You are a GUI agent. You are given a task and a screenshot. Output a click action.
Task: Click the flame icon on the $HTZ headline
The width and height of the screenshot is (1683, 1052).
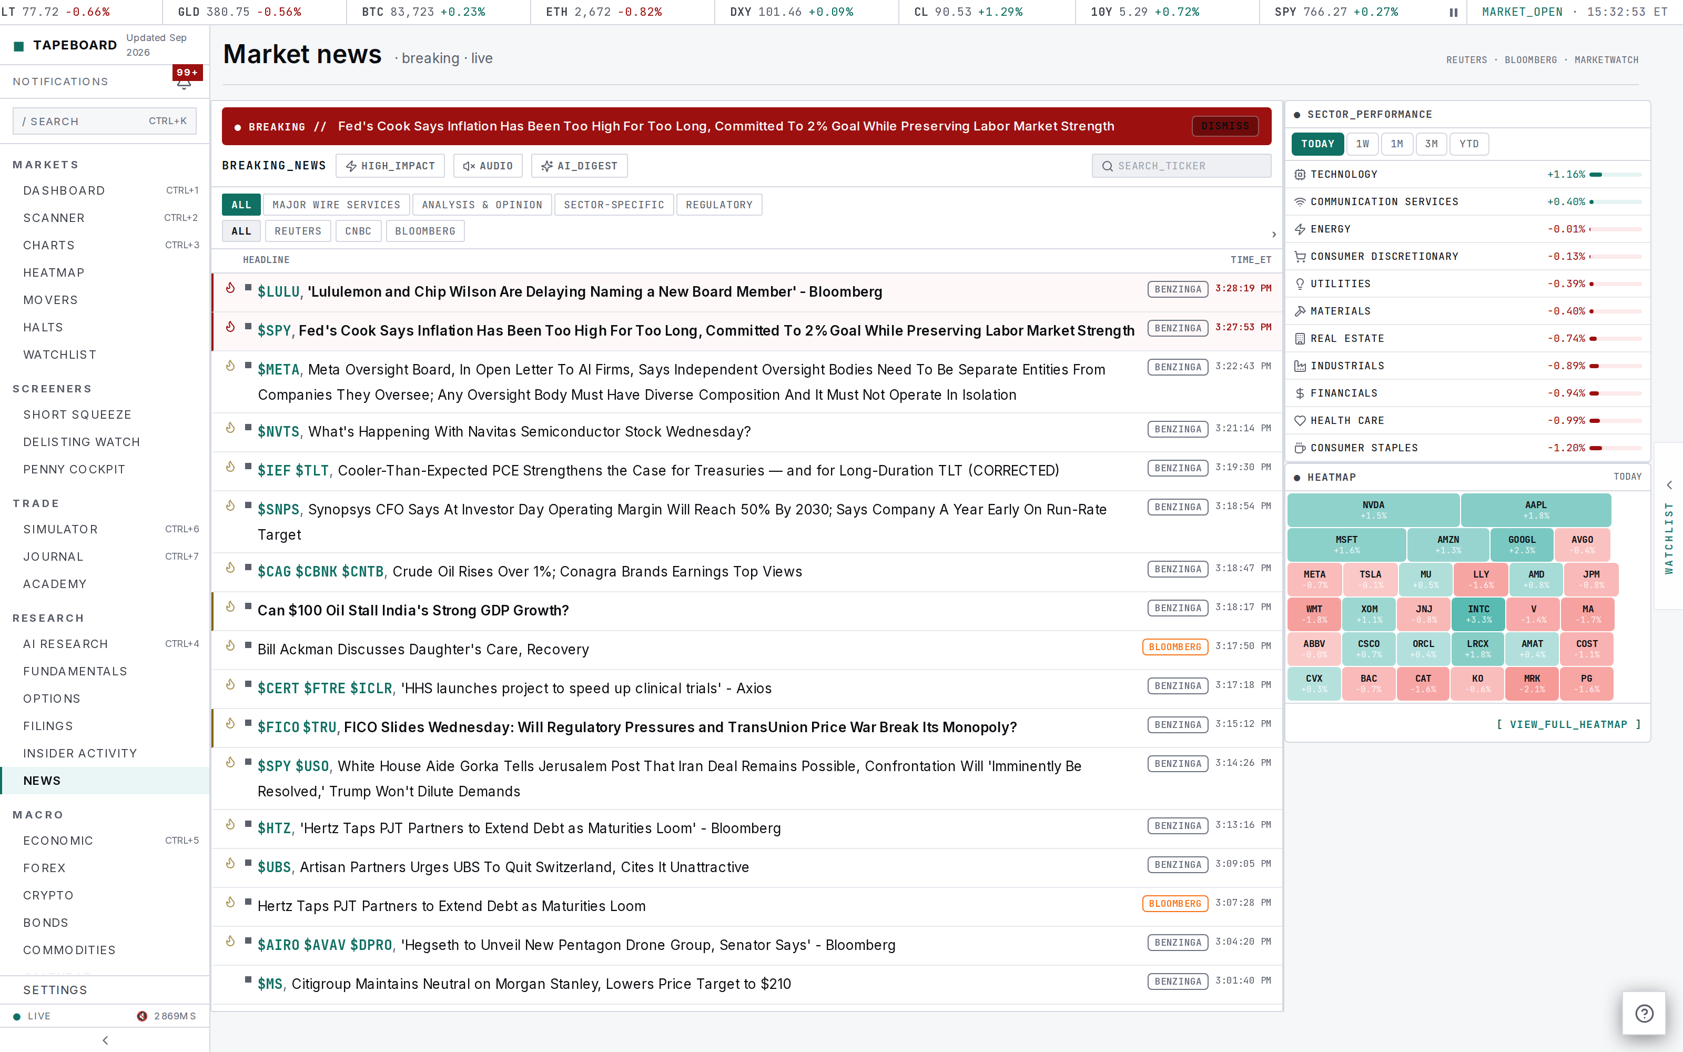point(230,824)
